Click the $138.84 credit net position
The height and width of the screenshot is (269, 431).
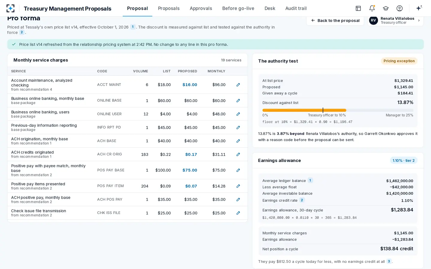pyautogui.click(x=397, y=249)
